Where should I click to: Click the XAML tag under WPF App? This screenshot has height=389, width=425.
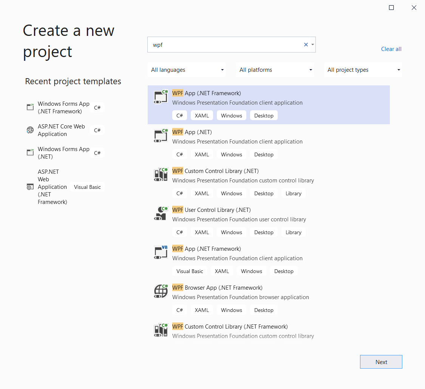tap(202, 115)
